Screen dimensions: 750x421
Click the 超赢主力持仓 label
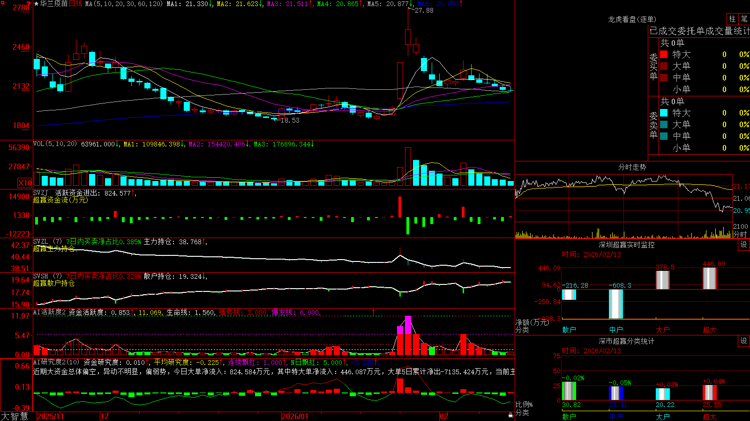(54, 248)
